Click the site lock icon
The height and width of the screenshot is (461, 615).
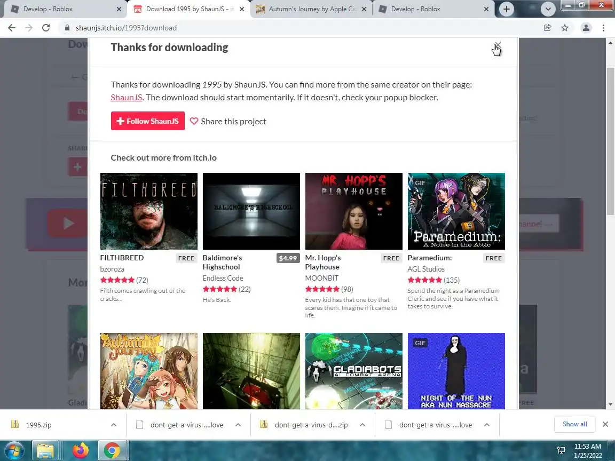pos(67,28)
